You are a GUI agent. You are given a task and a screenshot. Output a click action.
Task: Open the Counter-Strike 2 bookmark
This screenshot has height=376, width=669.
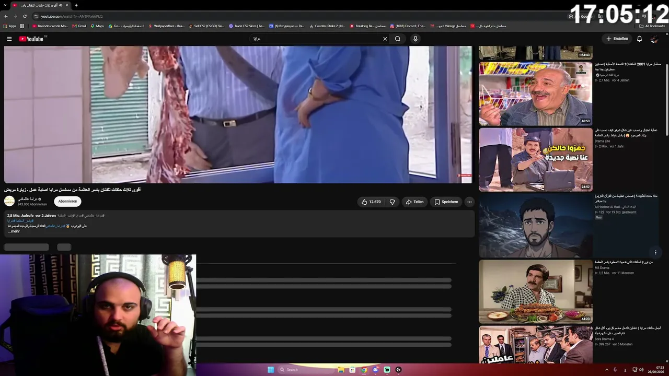point(327,26)
